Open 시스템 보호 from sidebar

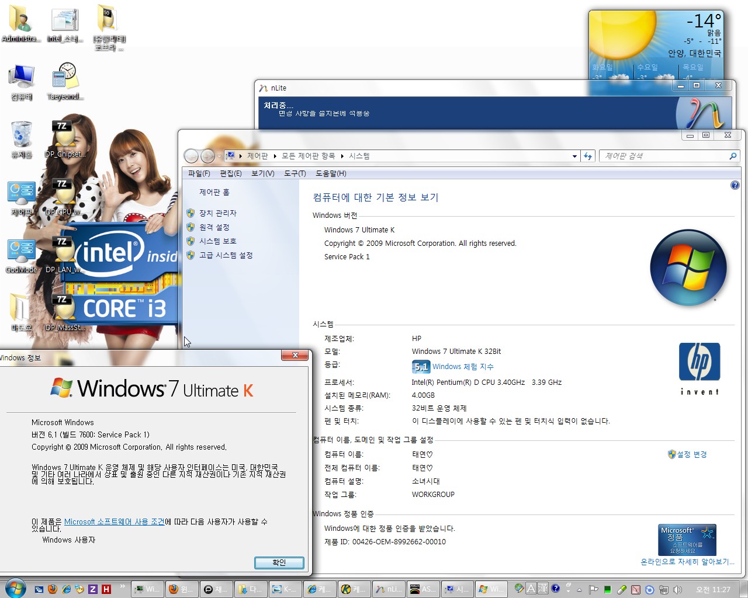218,241
